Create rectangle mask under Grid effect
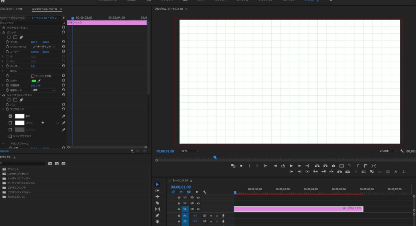The width and height of the screenshot is (416, 226). point(15,37)
